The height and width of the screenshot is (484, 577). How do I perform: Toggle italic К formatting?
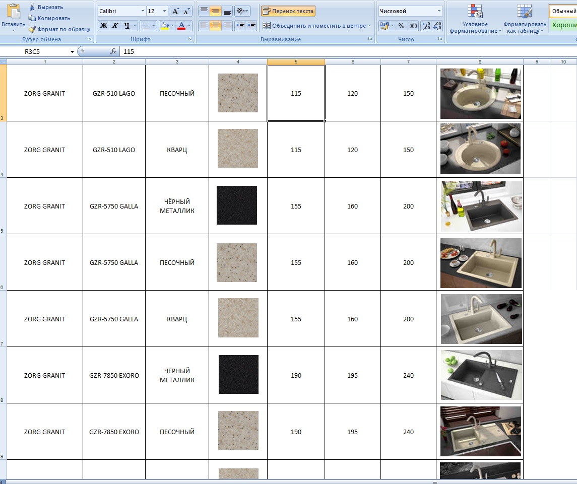coord(115,25)
